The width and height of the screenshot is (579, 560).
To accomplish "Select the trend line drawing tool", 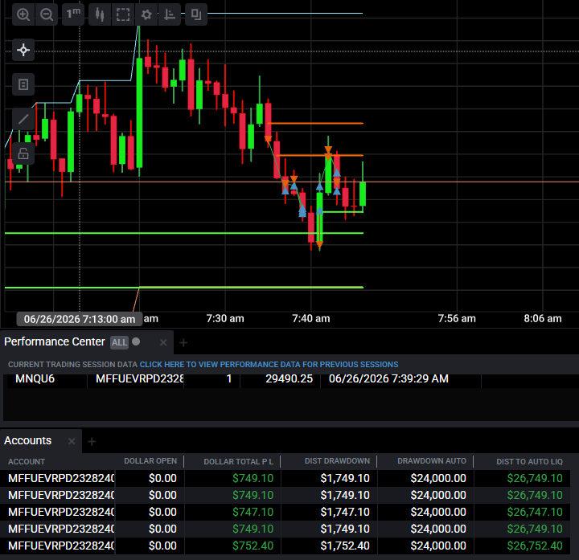I will pos(23,119).
